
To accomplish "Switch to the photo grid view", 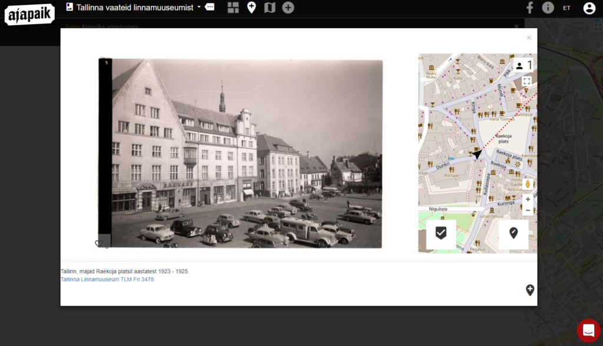I will [x=233, y=8].
